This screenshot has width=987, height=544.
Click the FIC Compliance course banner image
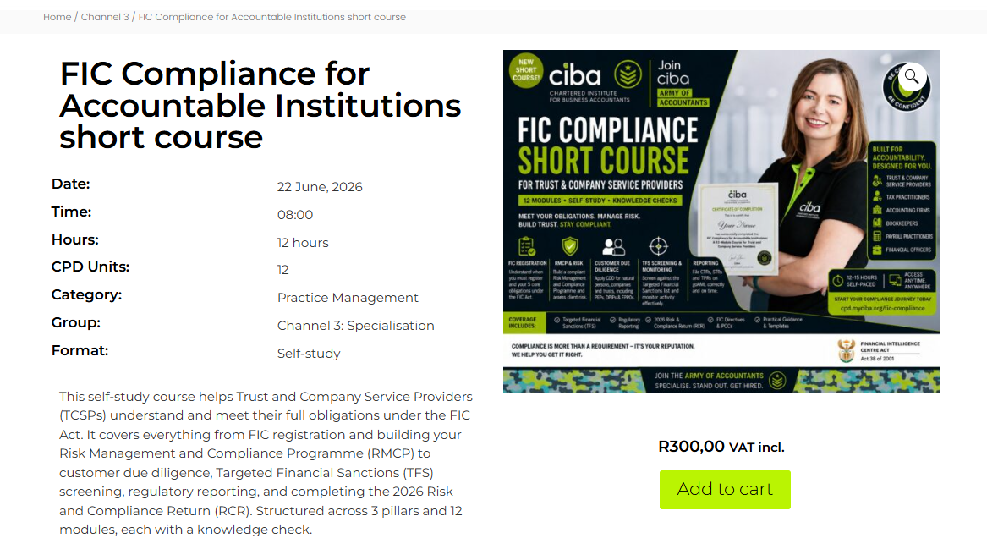pyautogui.click(x=721, y=222)
